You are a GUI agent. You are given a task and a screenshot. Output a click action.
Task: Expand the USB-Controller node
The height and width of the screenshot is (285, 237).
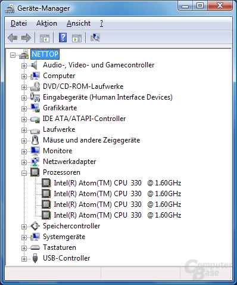tap(24, 259)
